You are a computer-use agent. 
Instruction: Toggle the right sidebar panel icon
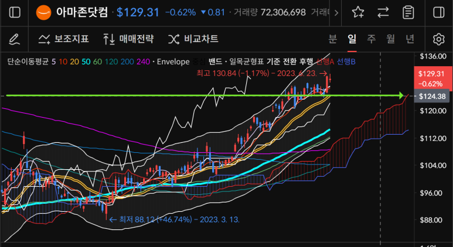tap(439, 12)
